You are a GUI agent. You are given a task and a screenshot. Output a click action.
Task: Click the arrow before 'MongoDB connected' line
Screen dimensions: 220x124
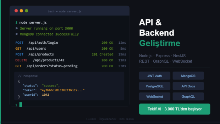(x=17, y=34)
